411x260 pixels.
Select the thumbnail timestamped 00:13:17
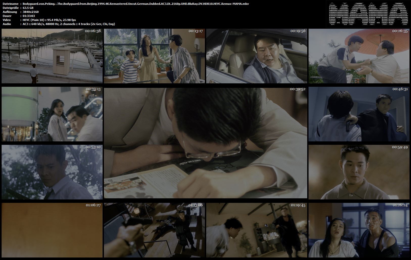pos(154,56)
